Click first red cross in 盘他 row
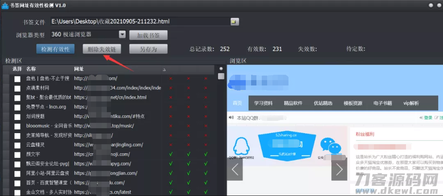This screenshot has width=443, height=196. pos(171,79)
